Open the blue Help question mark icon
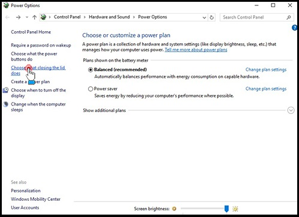 [295, 28]
